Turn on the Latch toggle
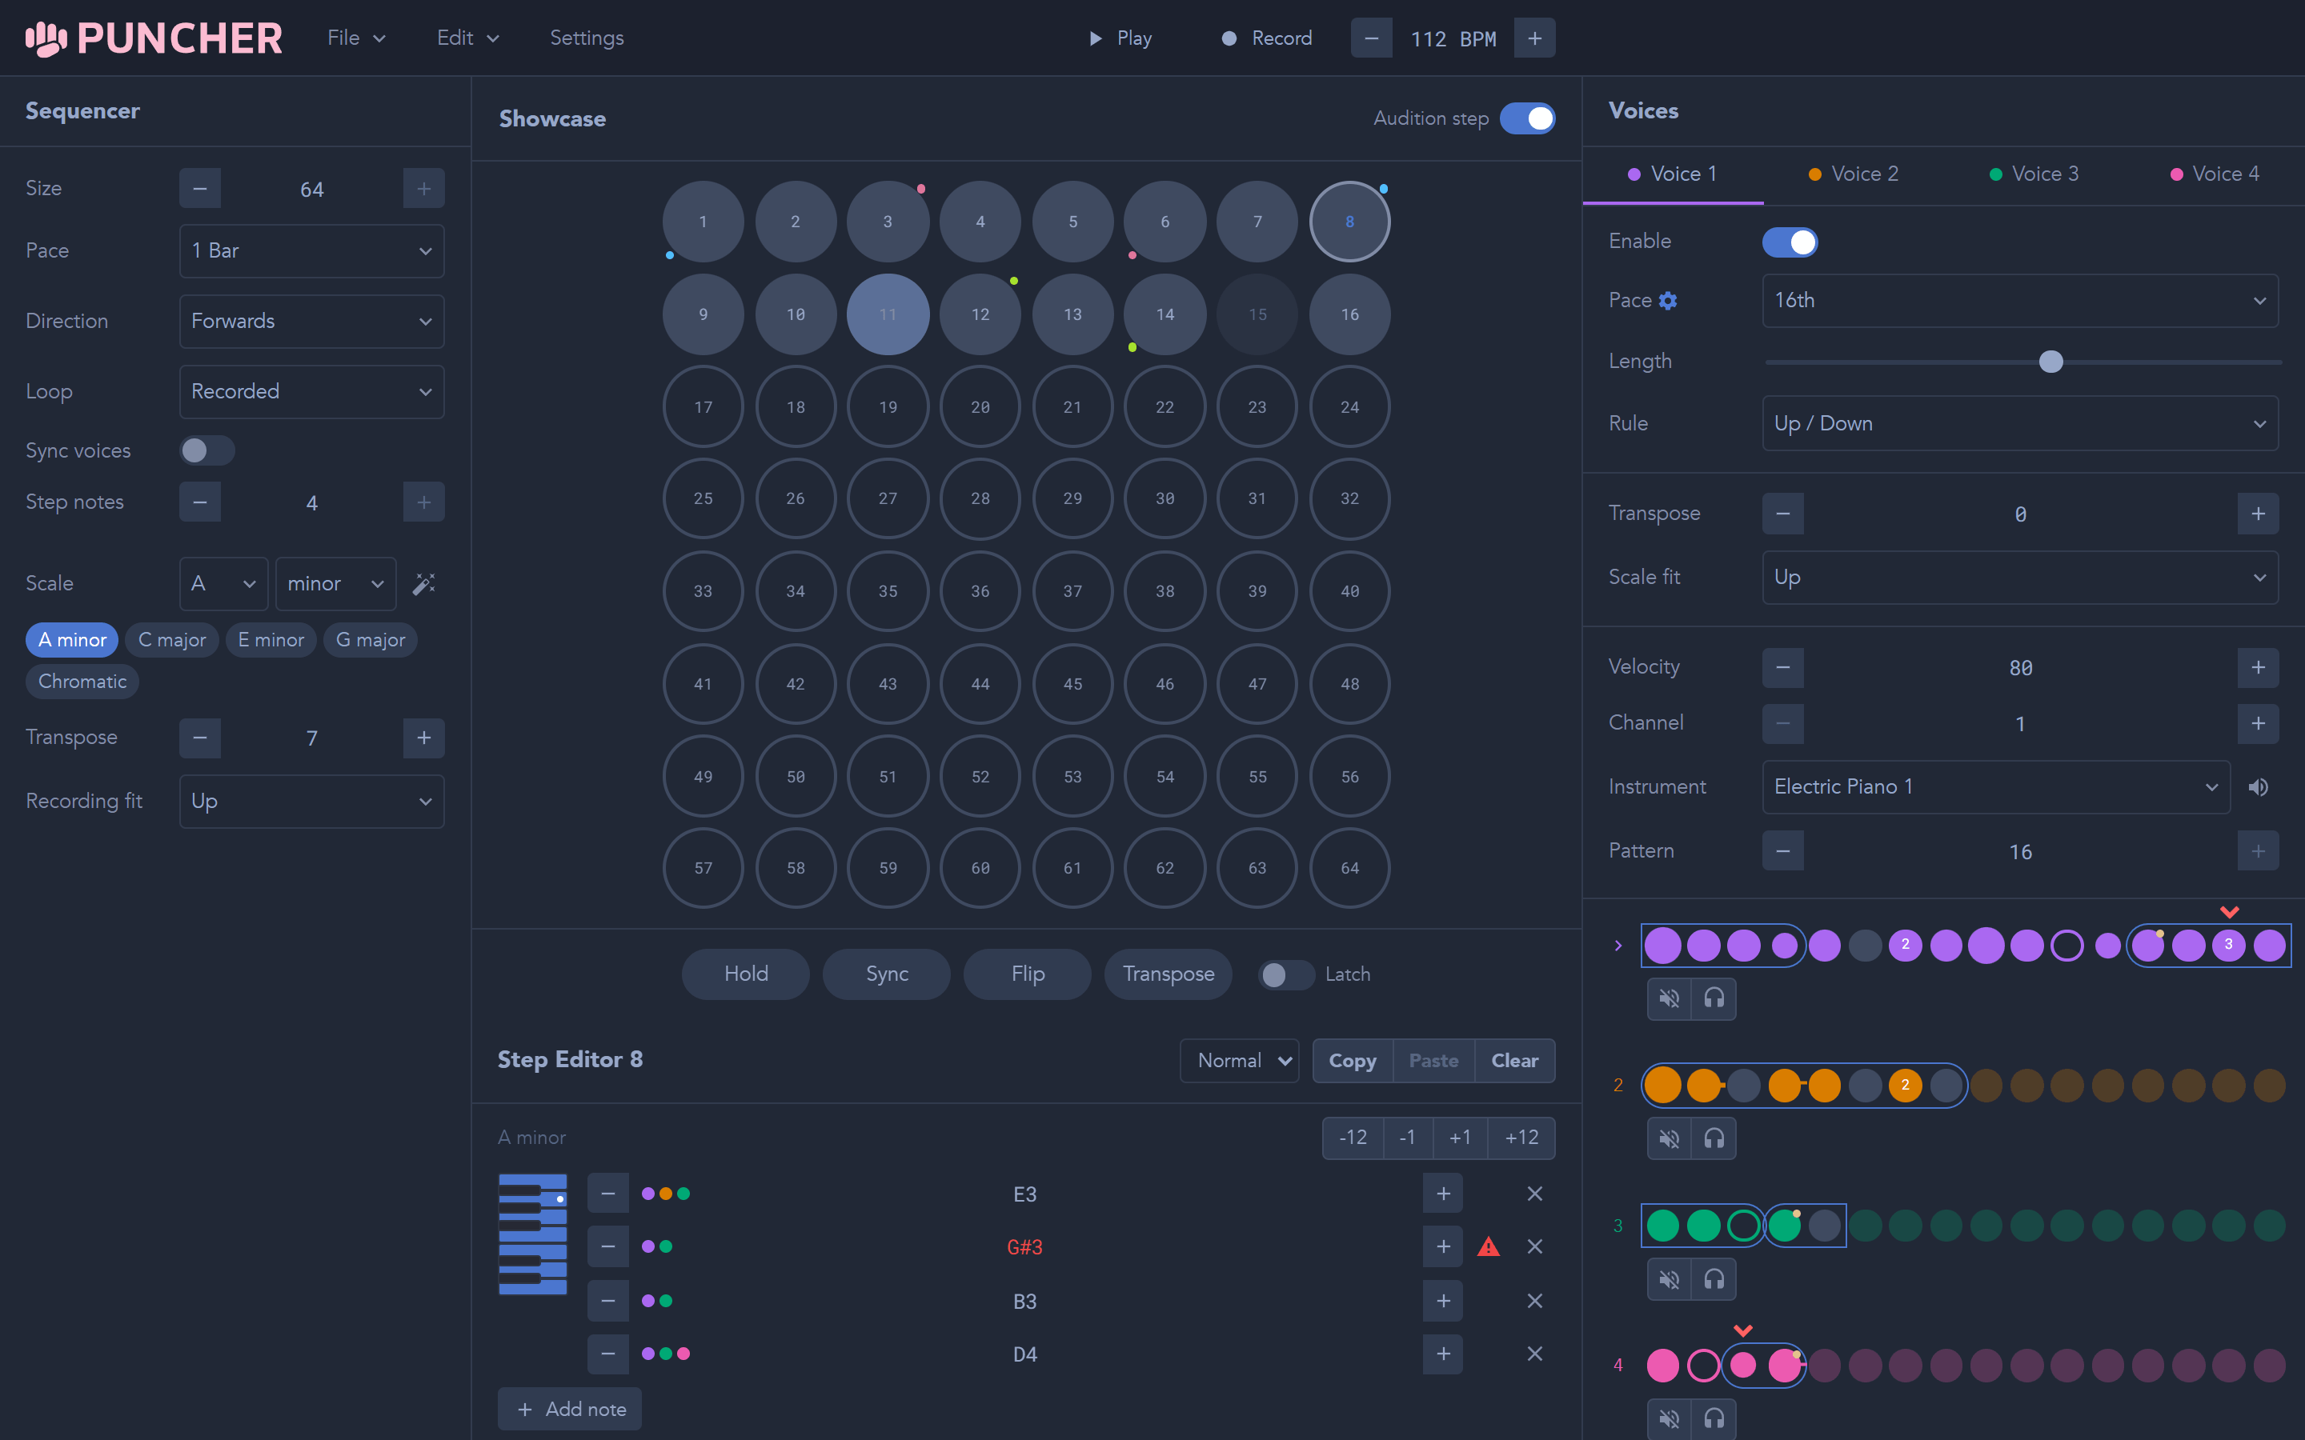Screen dimensions: 2305x1440 pyautogui.click(x=1286, y=974)
